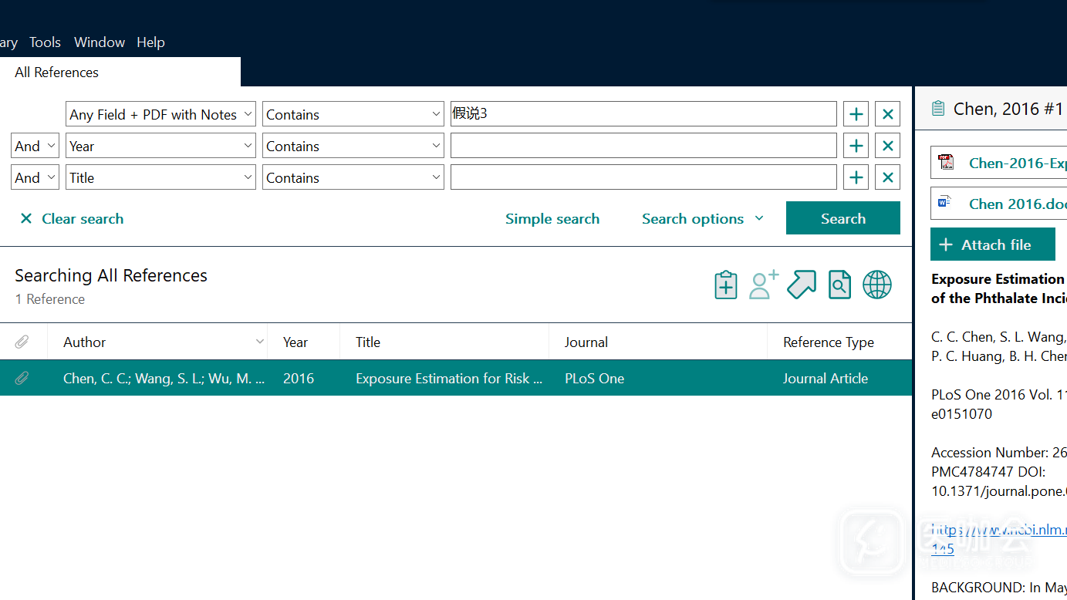This screenshot has height=600, width=1067.
Task: Open the 'Any Field + PDF with Notes' dropdown
Action: point(160,114)
